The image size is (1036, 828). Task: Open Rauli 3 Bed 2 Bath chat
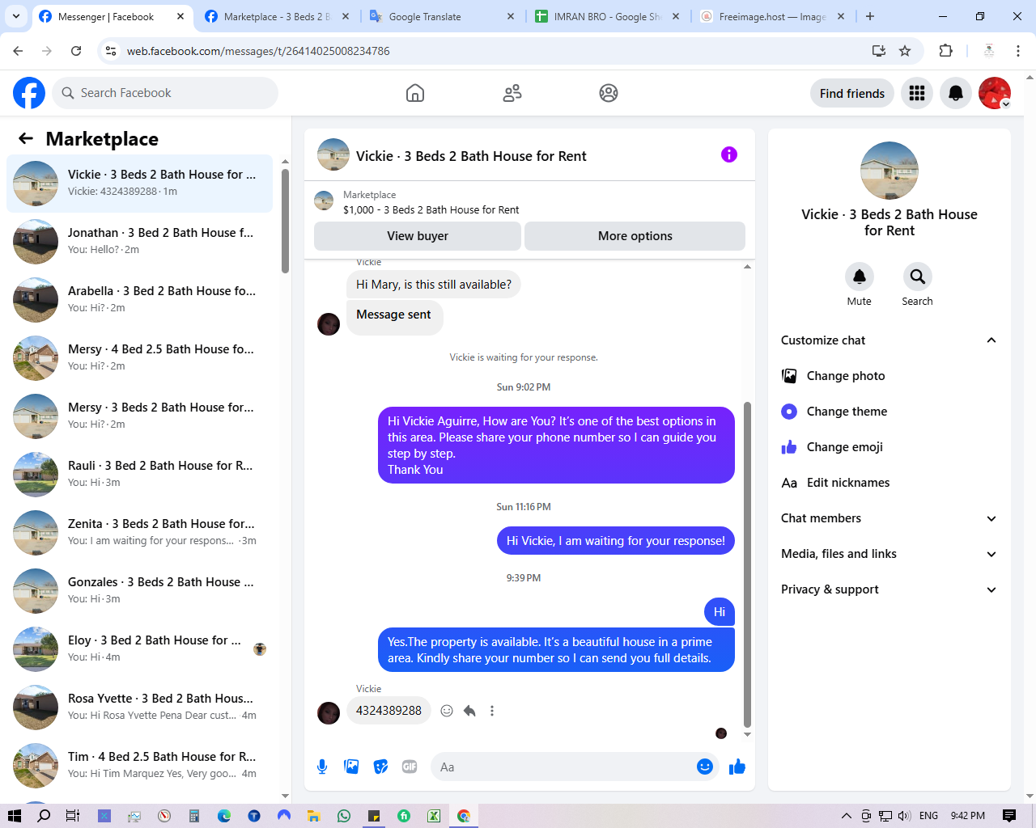(140, 475)
